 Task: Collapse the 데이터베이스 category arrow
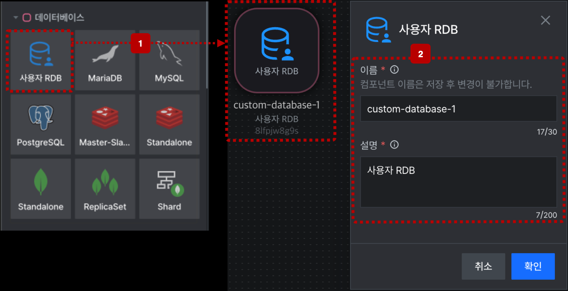(16, 17)
